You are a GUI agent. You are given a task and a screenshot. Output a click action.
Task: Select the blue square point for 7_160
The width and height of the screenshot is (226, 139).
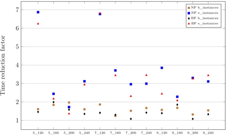coord(115,70)
